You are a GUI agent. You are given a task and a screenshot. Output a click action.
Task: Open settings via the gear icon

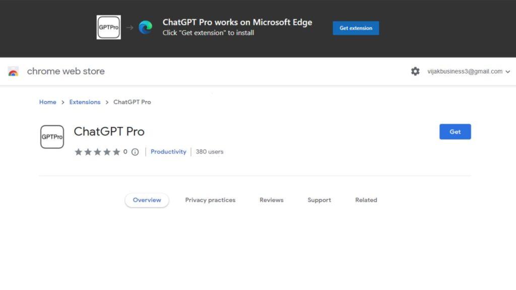[415, 71]
